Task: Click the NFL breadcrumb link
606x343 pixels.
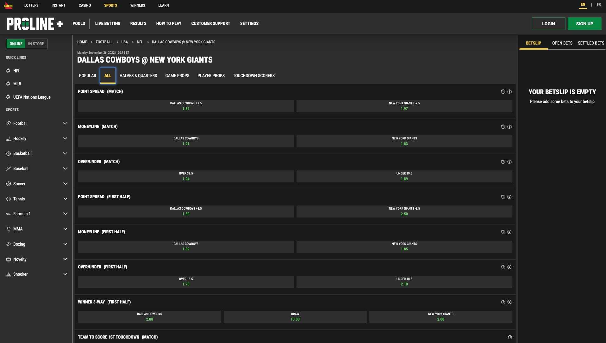Action: [x=140, y=42]
